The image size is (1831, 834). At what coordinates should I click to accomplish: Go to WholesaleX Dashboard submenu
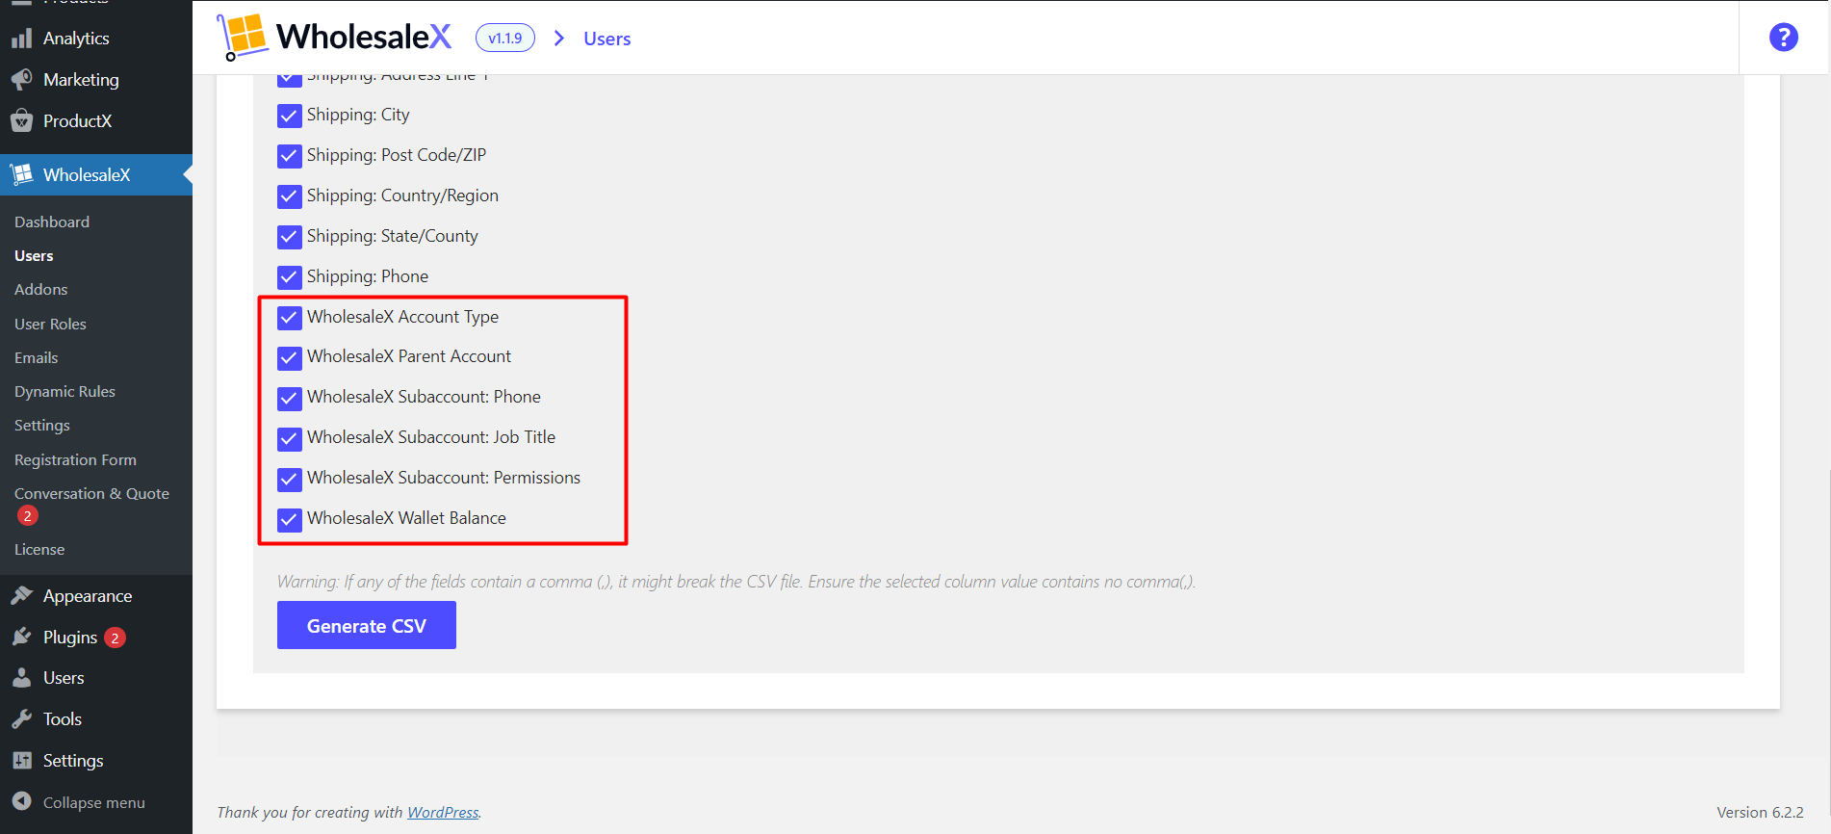[x=52, y=222]
